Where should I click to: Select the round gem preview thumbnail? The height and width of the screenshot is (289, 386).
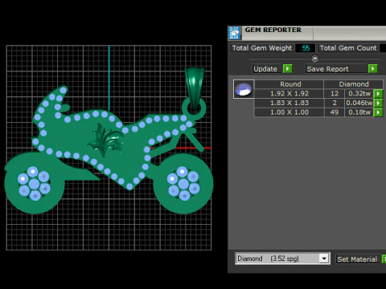(244, 89)
